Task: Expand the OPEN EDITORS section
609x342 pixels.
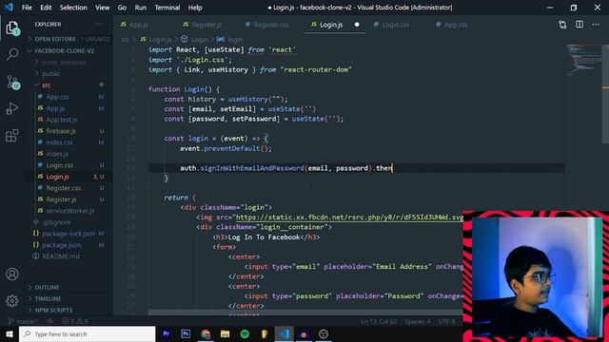Action: [69, 39]
